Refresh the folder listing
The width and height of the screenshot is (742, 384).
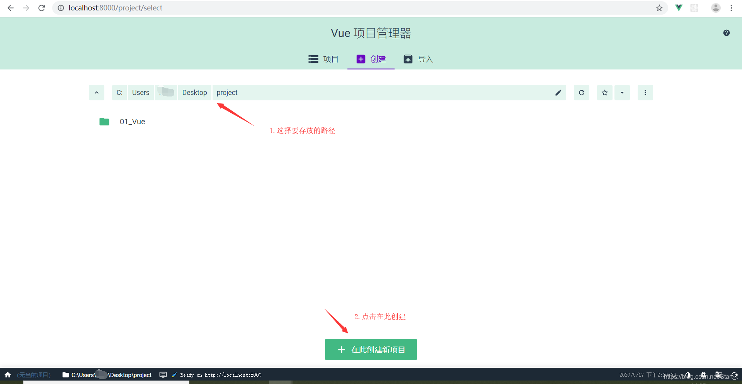click(582, 93)
